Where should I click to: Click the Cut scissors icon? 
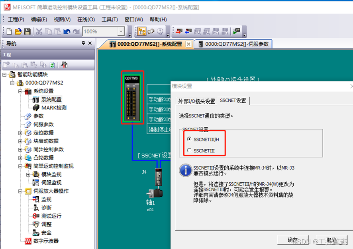pos(39,31)
